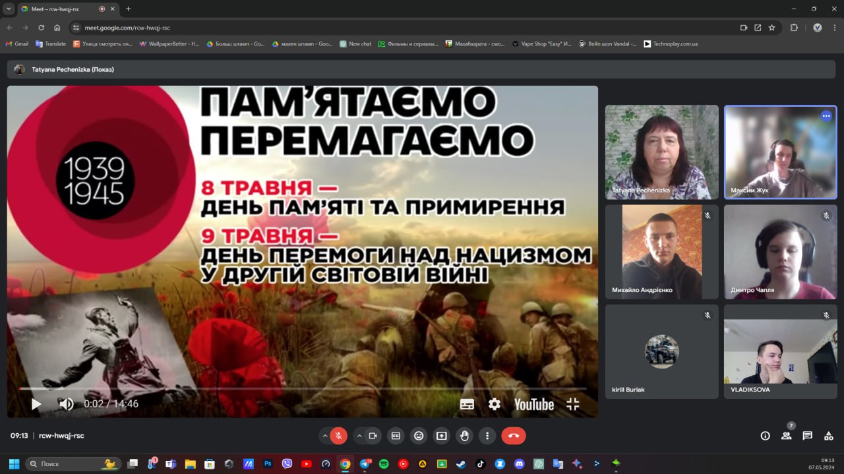Open YouTube video settings gear
Screen dimensions: 844x474
[x=495, y=404]
